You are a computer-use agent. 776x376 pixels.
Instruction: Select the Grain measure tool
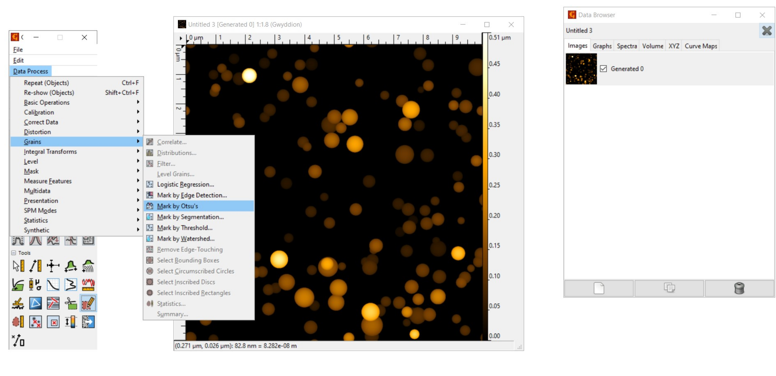[x=18, y=322]
